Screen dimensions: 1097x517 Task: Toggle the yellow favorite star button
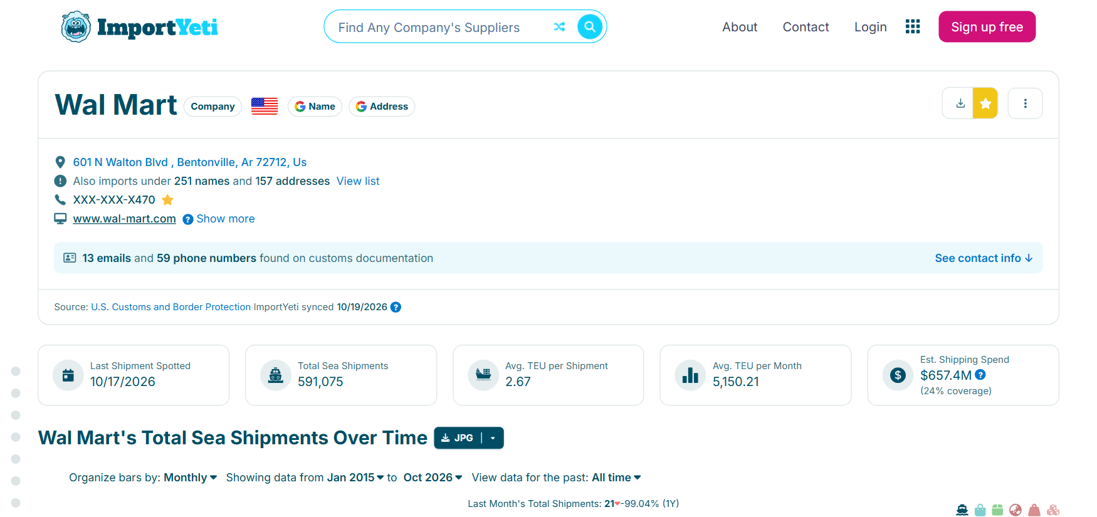985,103
